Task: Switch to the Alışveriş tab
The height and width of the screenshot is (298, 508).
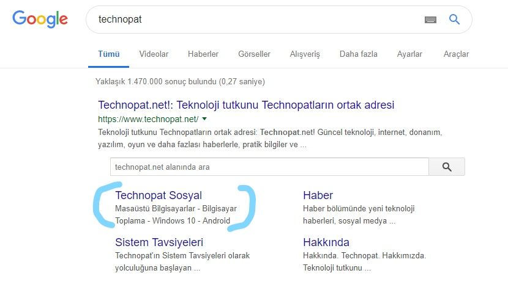Action: pyautogui.click(x=305, y=54)
